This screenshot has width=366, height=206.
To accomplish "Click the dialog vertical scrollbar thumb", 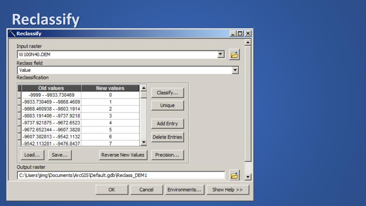I will [248, 103].
